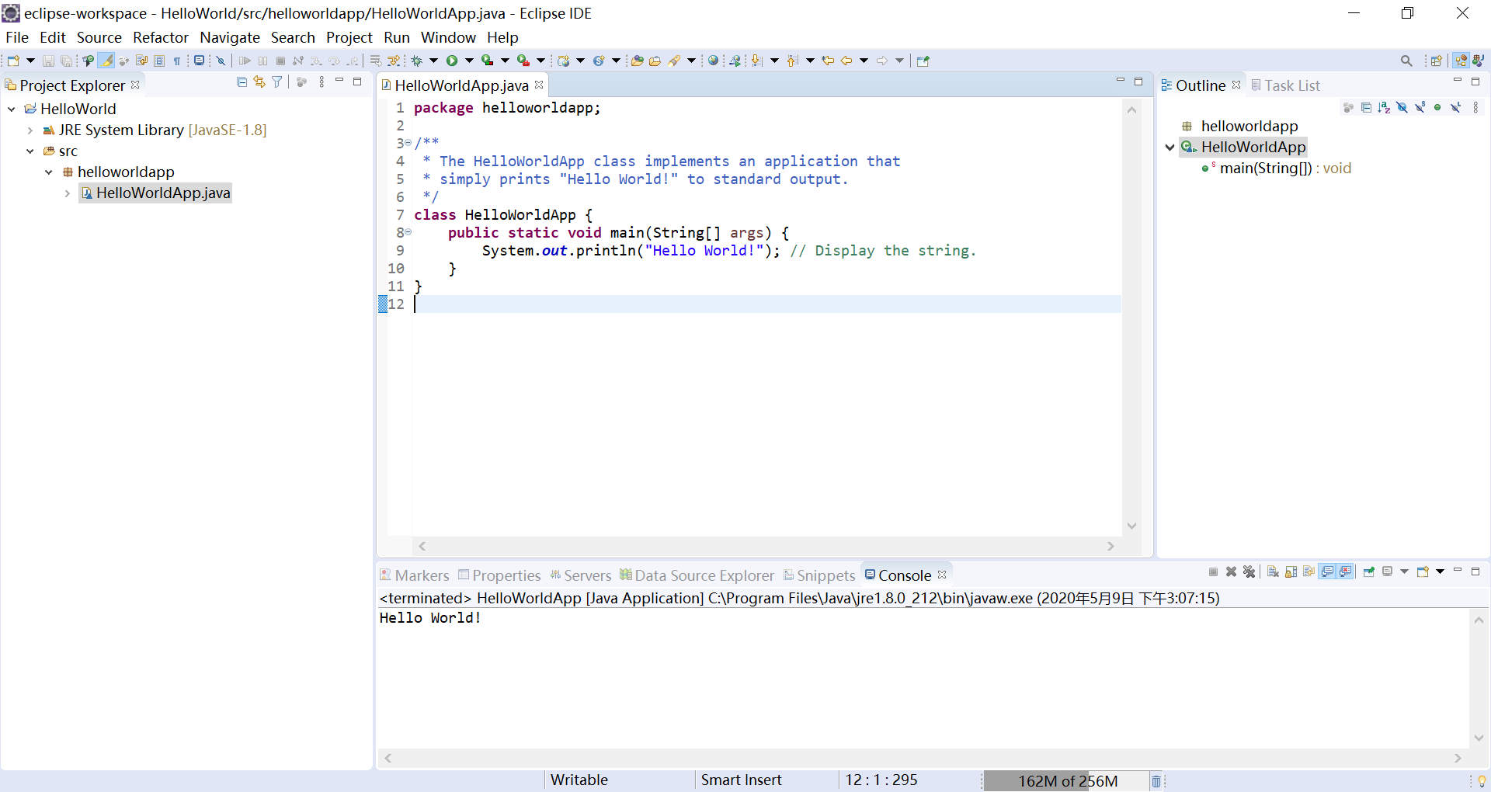Collapse the HelloWorld project node
This screenshot has width=1491, height=792.
(12, 109)
